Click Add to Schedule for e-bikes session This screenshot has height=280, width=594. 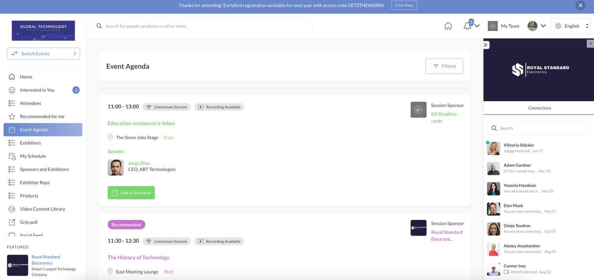coord(131,193)
